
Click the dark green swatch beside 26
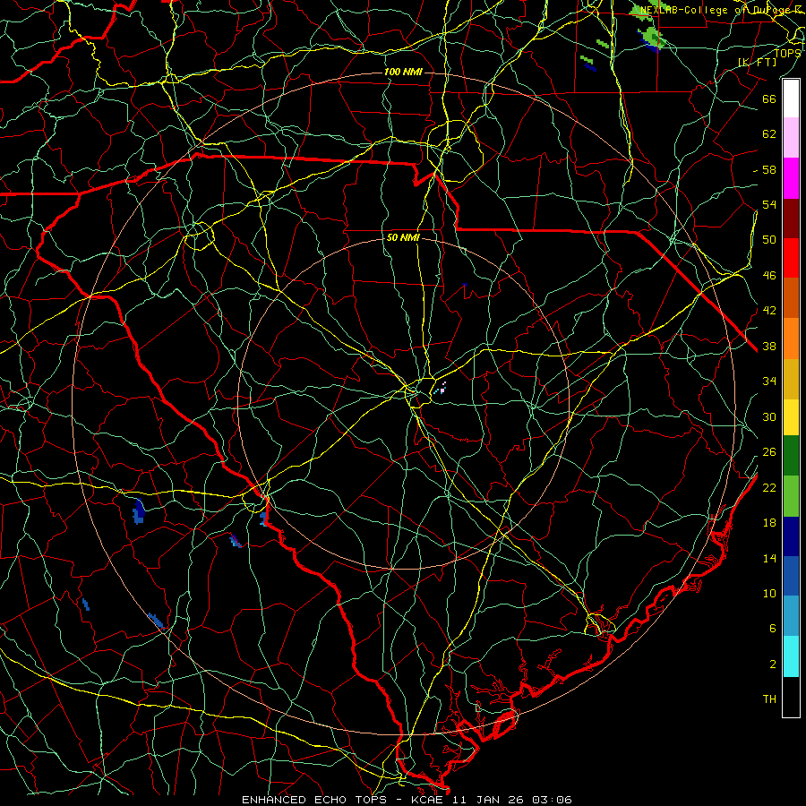tap(791, 456)
